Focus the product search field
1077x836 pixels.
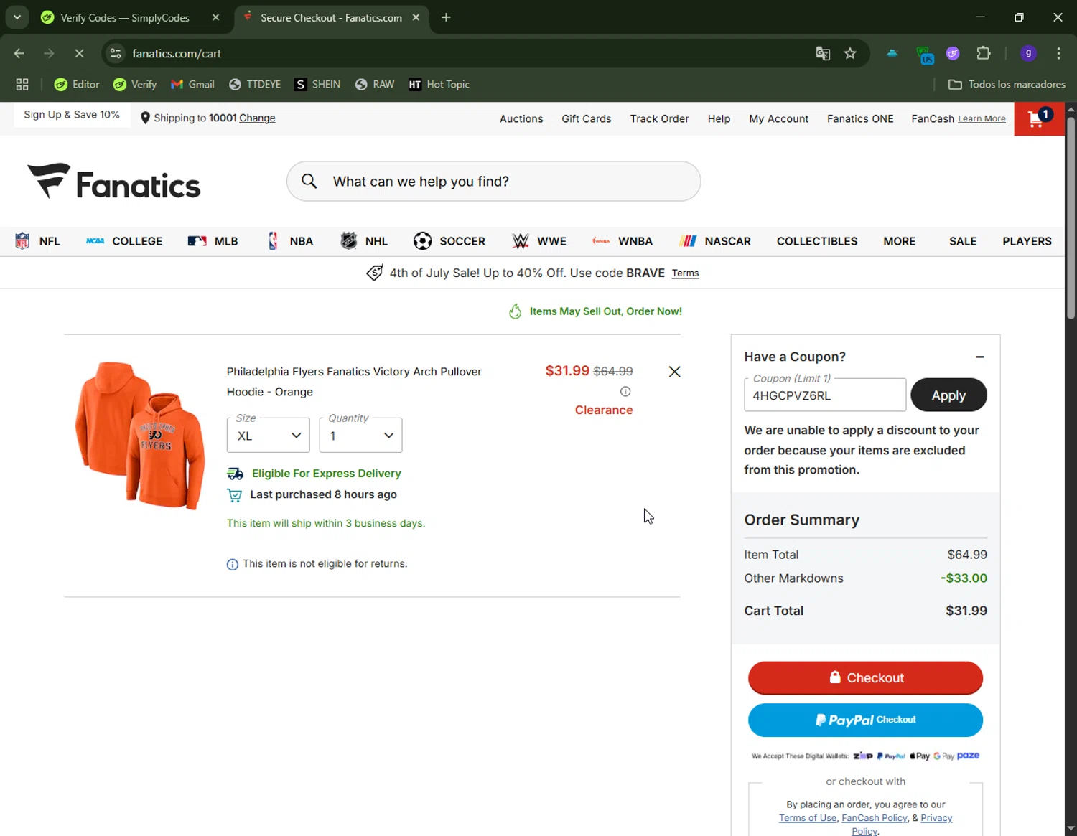(x=493, y=181)
